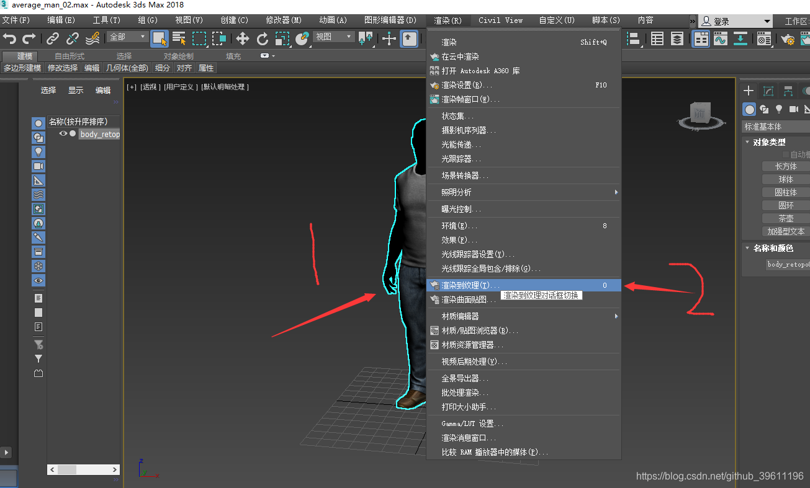The width and height of the screenshot is (810, 488).
Task: Open the 登录 sign-in dropdown
Action: coord(736,21)
